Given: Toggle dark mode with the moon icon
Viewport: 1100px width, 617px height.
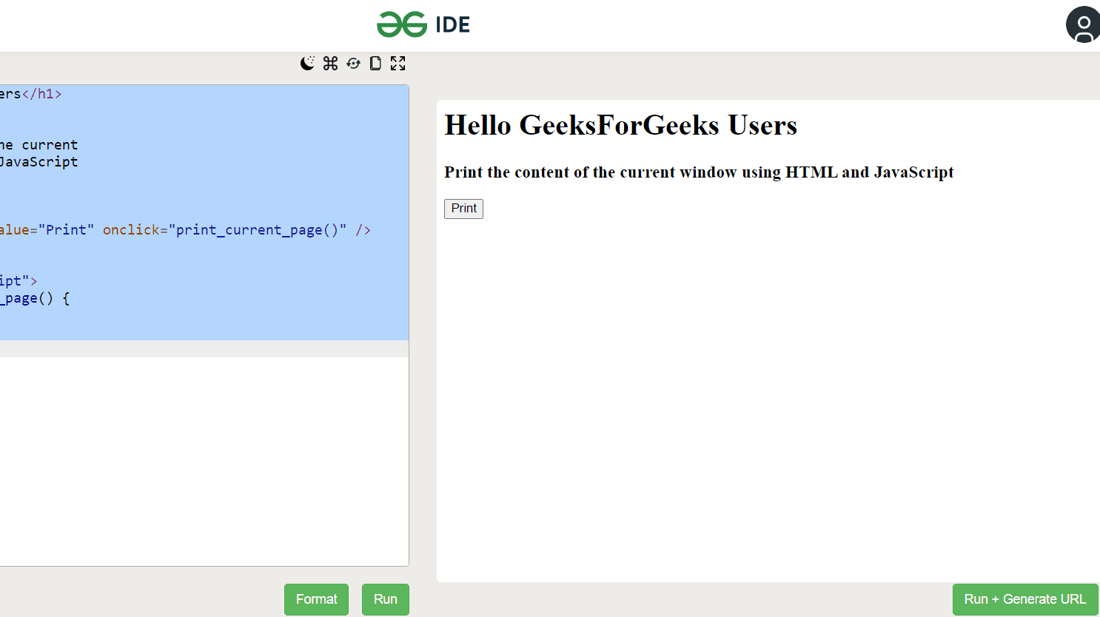Looking at the screenshot, I should click(307, 64).
